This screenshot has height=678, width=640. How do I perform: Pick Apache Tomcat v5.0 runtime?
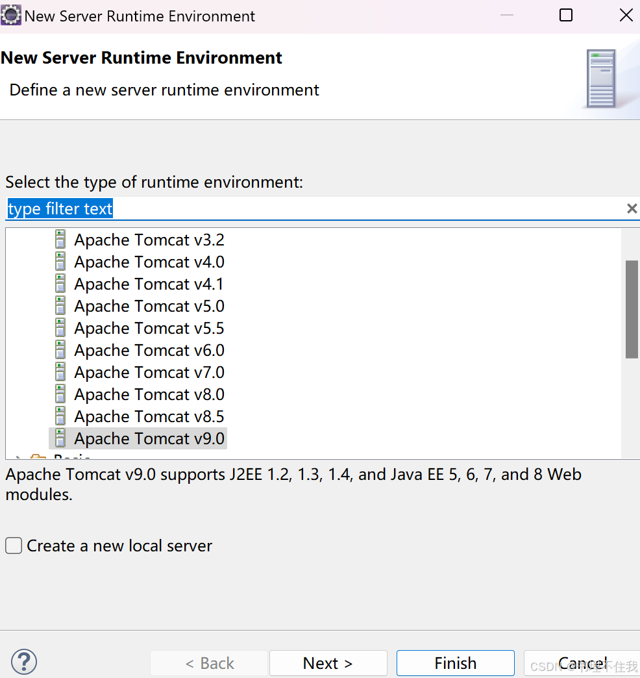[x=149, y=306]
